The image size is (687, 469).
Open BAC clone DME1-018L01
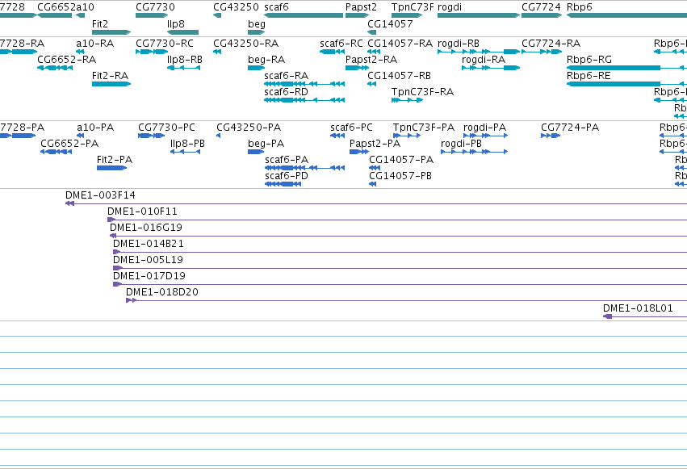[645, 316]
